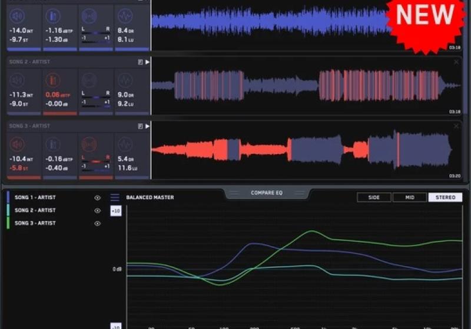The image size is (471, 329).
Task: Switch EQ view to MID
Action: 410,197
